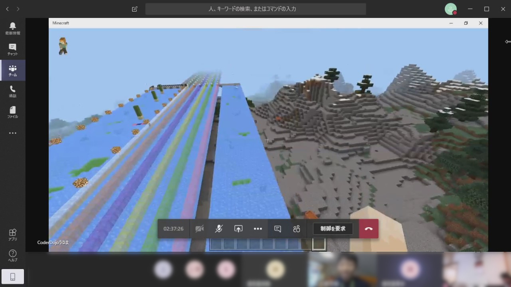
Task: Unmute your microphone
Action: [218, 228]
